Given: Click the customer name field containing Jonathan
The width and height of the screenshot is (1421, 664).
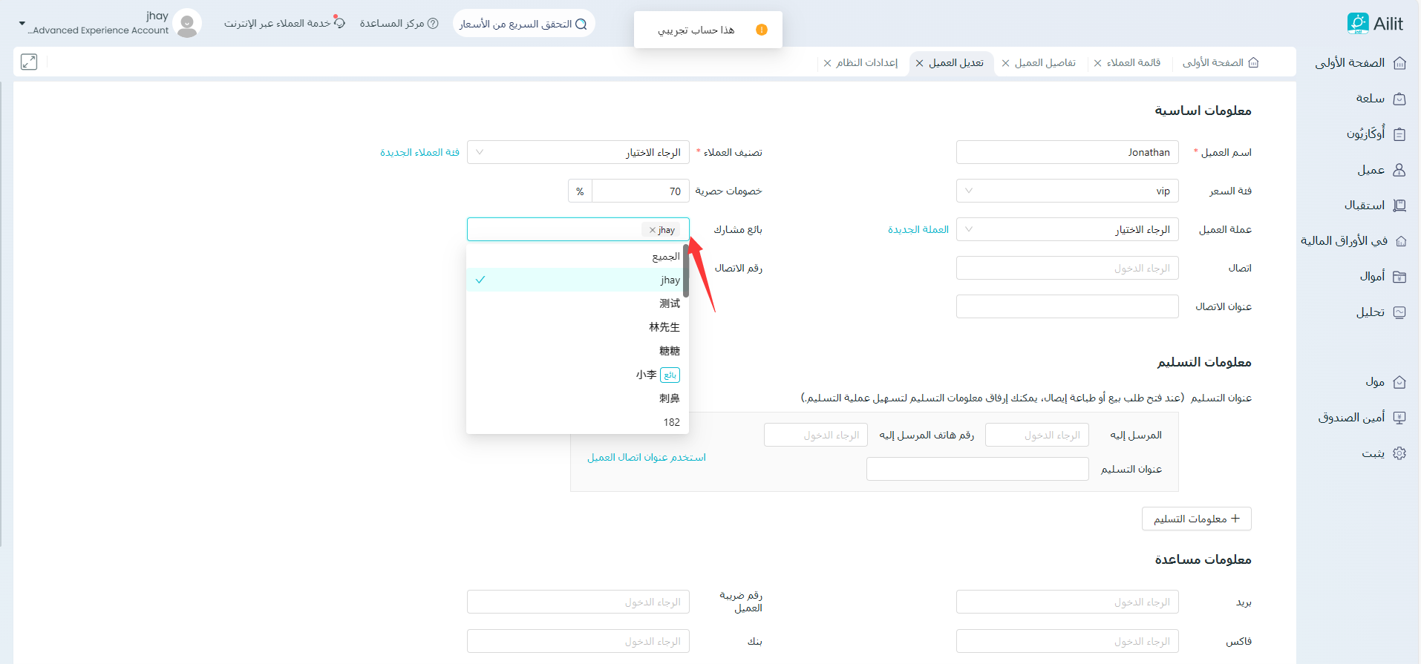Looking at the screenshot, I should pos(1067,152).
